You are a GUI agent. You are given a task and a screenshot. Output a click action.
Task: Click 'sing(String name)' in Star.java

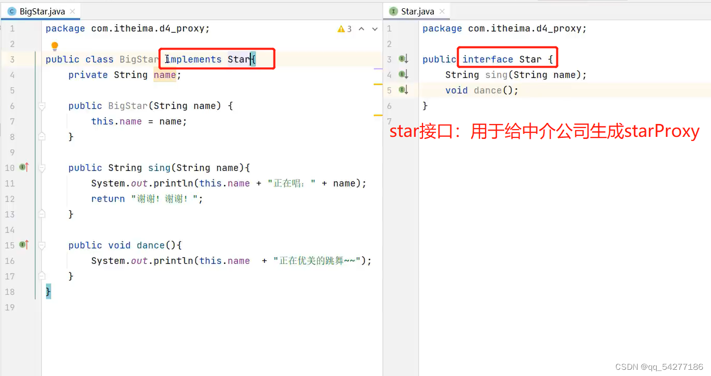coord(533,75)
